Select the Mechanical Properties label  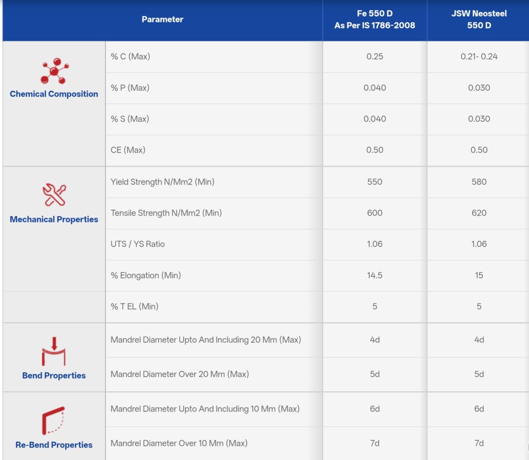click(x=54, y=219)
